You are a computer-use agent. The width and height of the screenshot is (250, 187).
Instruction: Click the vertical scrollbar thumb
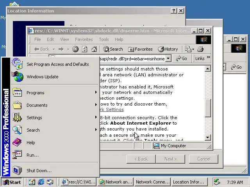pyautogui.click(x=207, y=108)
